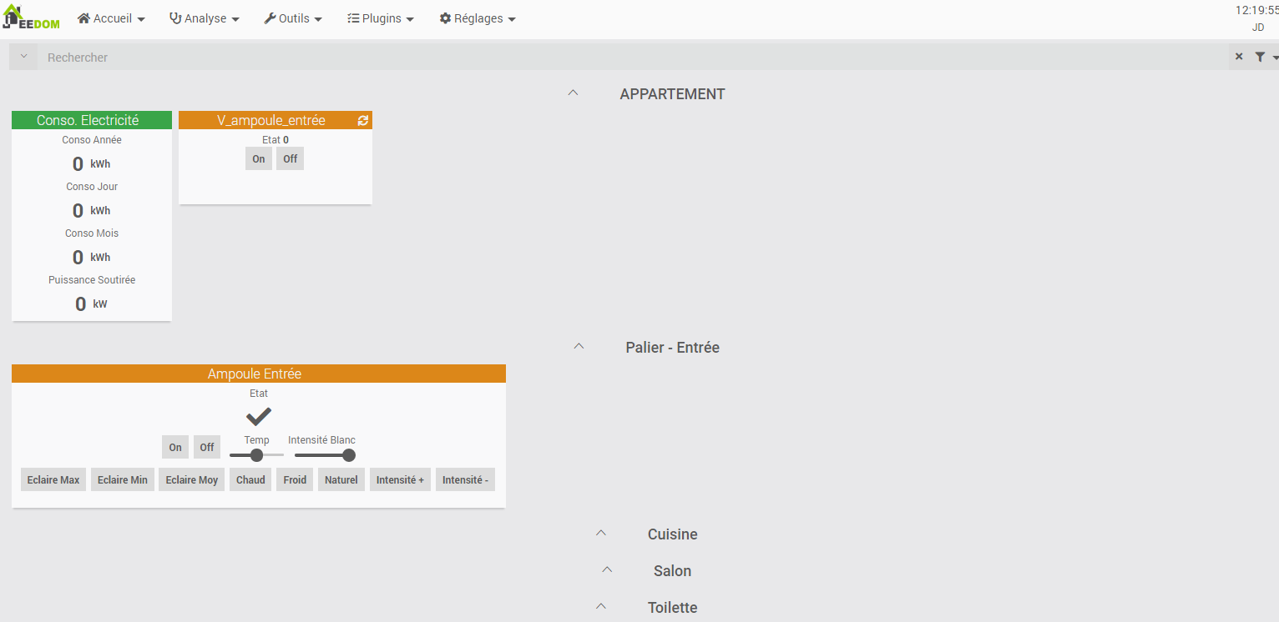This screenshot has width=1279, height=622.
Task: Activate the Eclaire Moy button
Action: pyautogui.click(x=192, y=479)
